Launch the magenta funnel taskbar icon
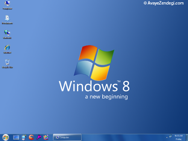Image resolution: width=188 pixels, height=141 pixels. 39,137
